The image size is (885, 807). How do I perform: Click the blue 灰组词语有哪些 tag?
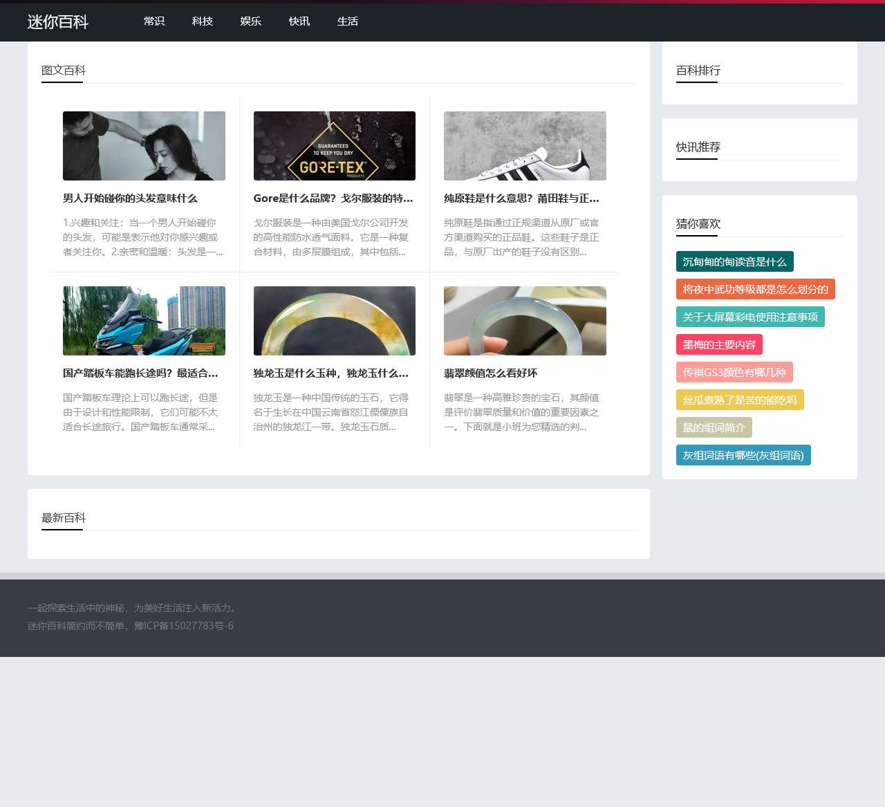743,455
